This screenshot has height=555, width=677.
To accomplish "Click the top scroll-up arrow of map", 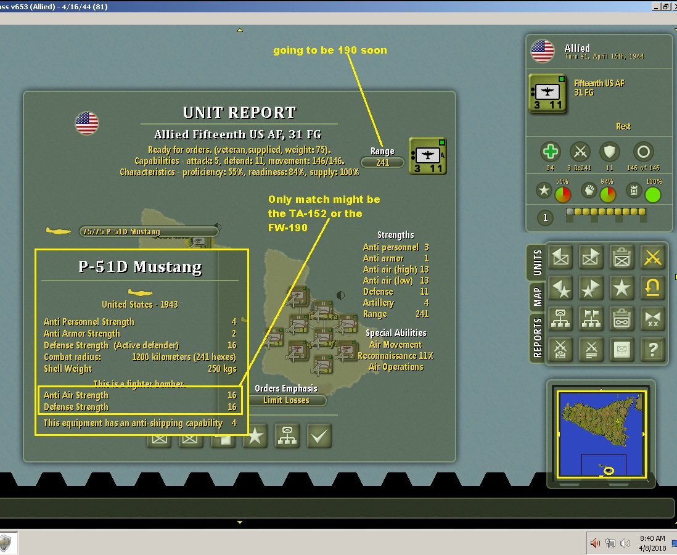I will [x=240, y=30].
